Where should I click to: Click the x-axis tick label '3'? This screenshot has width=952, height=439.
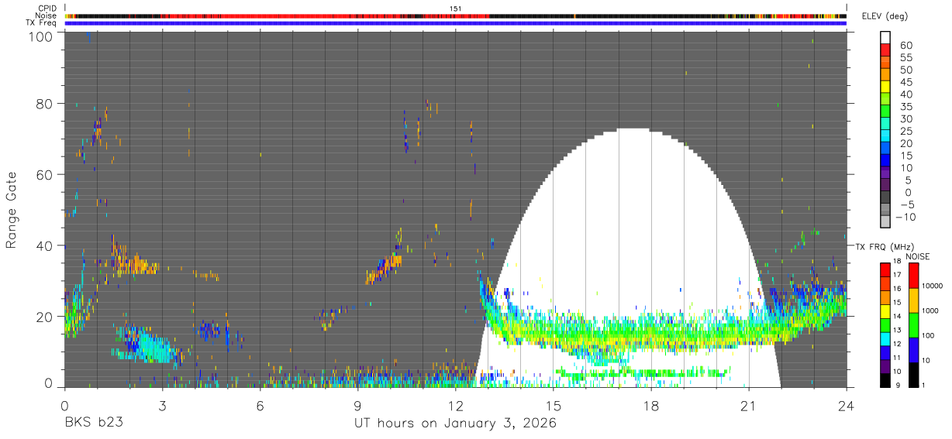(162, 404)
